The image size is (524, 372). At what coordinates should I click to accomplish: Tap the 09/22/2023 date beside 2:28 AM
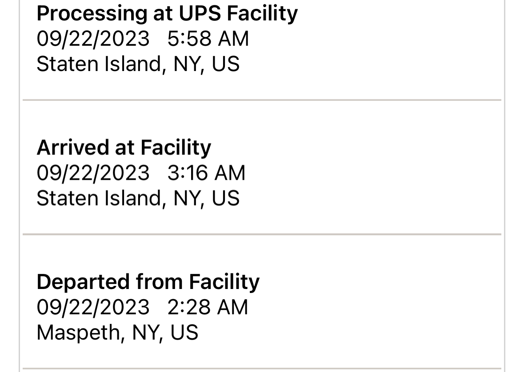click(x=93, y=307)
